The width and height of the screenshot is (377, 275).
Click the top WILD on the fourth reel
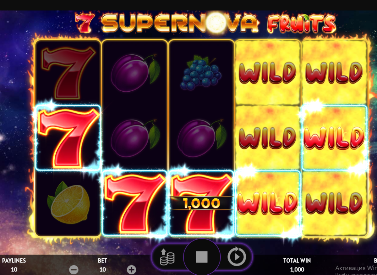(x=268, y=73)
